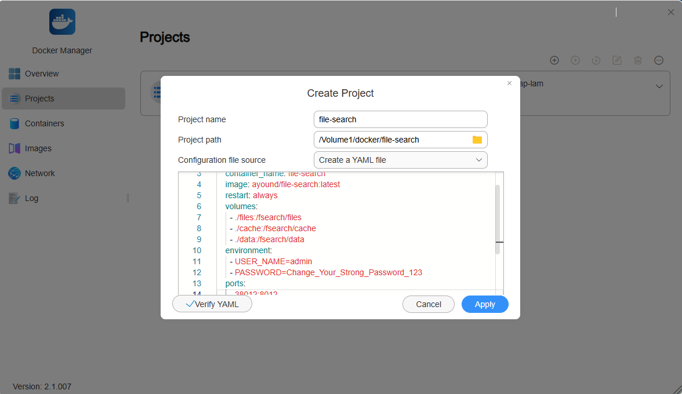Click the add project plus icon
682x394 pixels.
(x=554, y=60)
